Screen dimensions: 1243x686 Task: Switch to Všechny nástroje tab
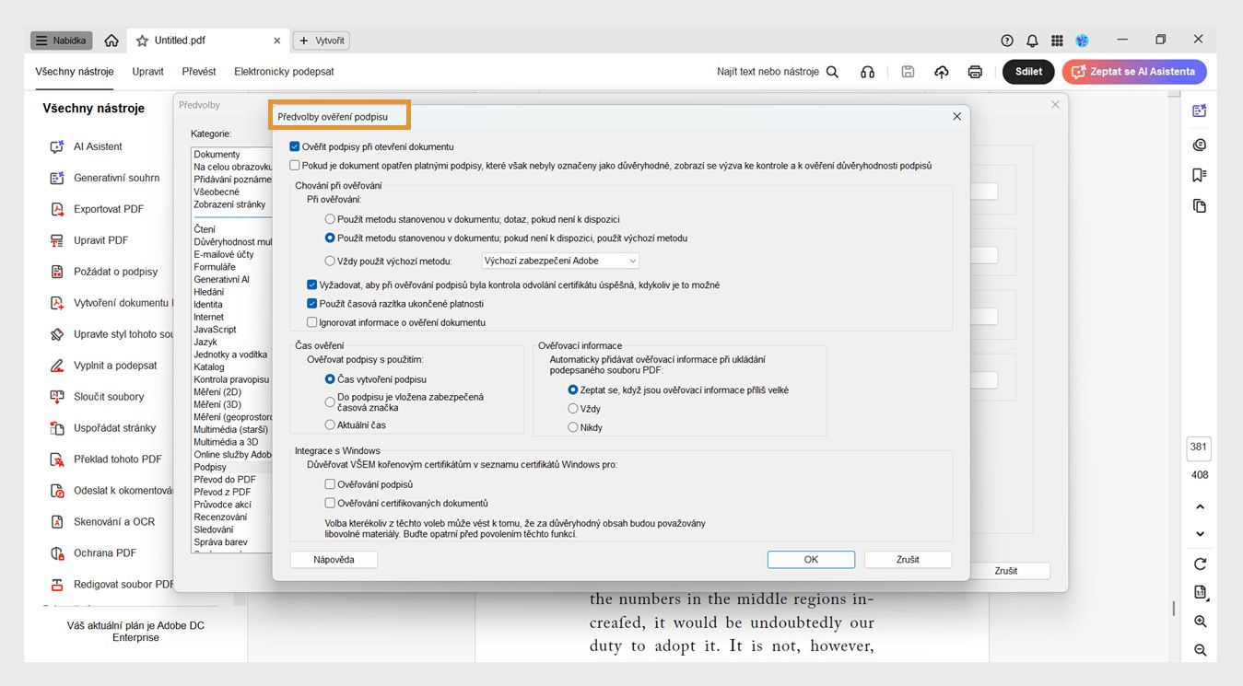click(x=75, y=72)
